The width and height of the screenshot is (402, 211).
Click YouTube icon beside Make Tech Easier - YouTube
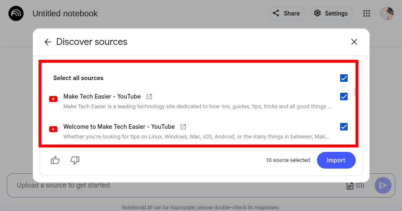53,99
